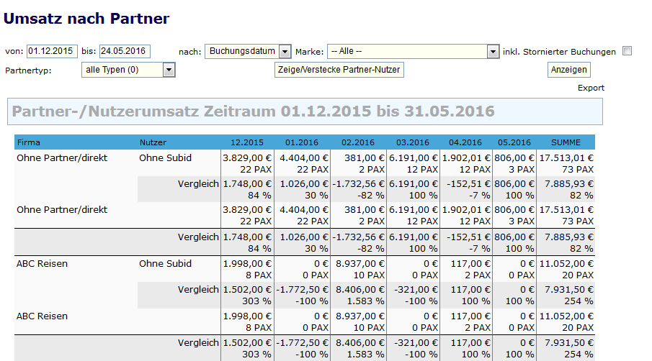The height and width of the screenshot is (361, 652).
Task: Click the SUMME column header
Action: pyautogui.click(x=566, y=142)
